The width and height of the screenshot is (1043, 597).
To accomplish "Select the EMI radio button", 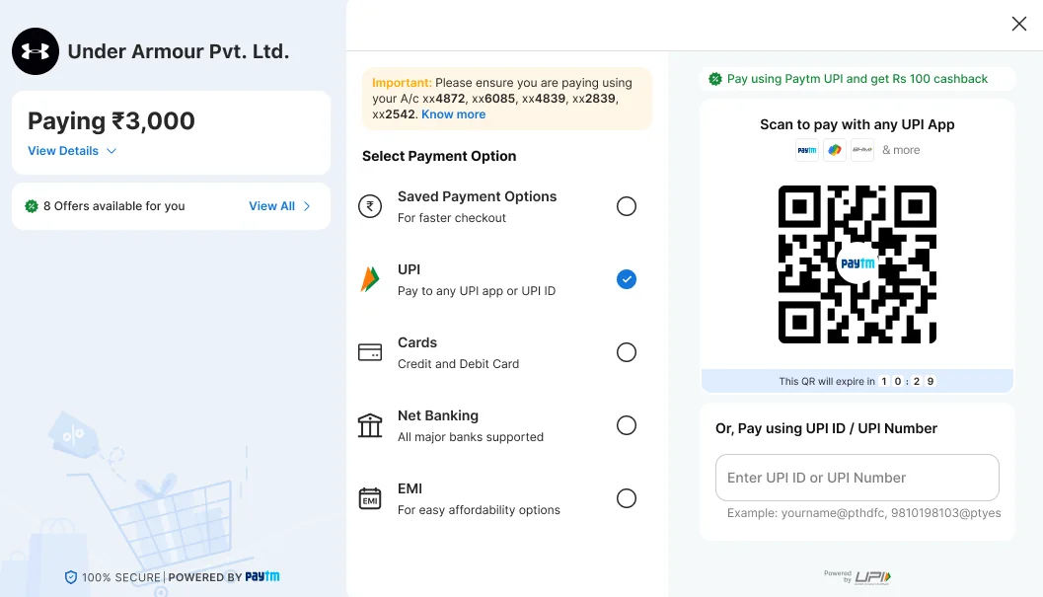I will click(626, 498).
